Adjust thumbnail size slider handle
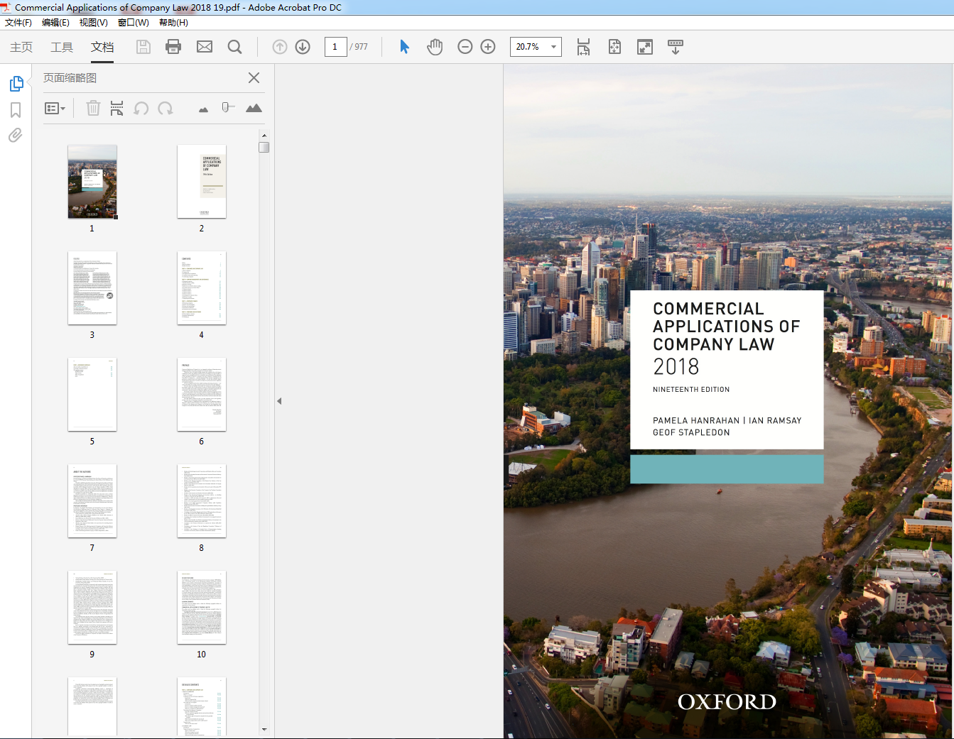Viewport: 954px width, 739px height. pyautogui.click(x=227, y=107)
